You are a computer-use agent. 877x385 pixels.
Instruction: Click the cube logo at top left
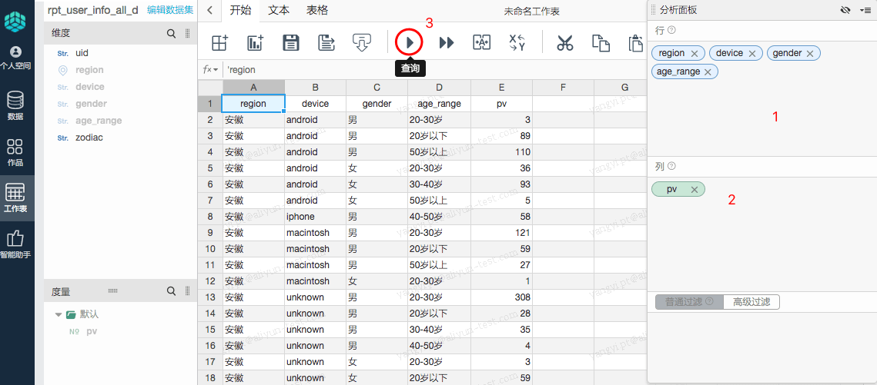pyautogui.click(x=15, y=22)
